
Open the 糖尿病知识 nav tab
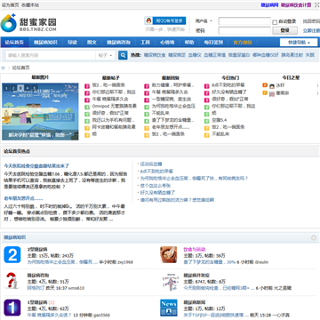[x=45, y=43]
